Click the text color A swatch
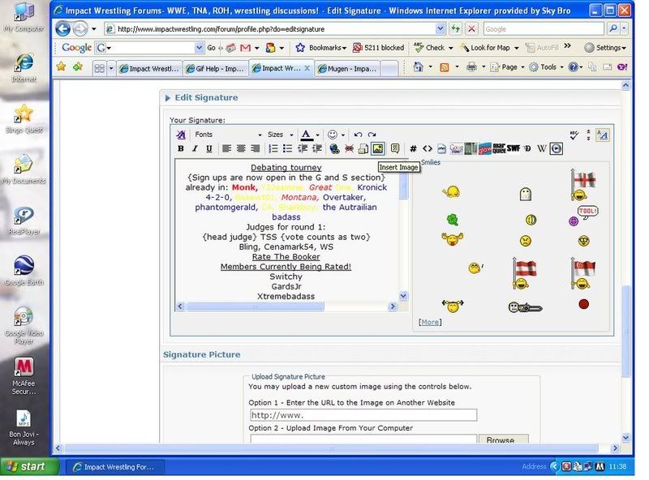The width and height of the screenshot is (649, 480). click(307, 135)
